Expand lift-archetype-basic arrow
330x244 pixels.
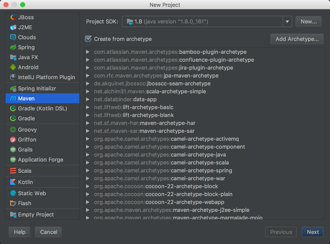88,107
